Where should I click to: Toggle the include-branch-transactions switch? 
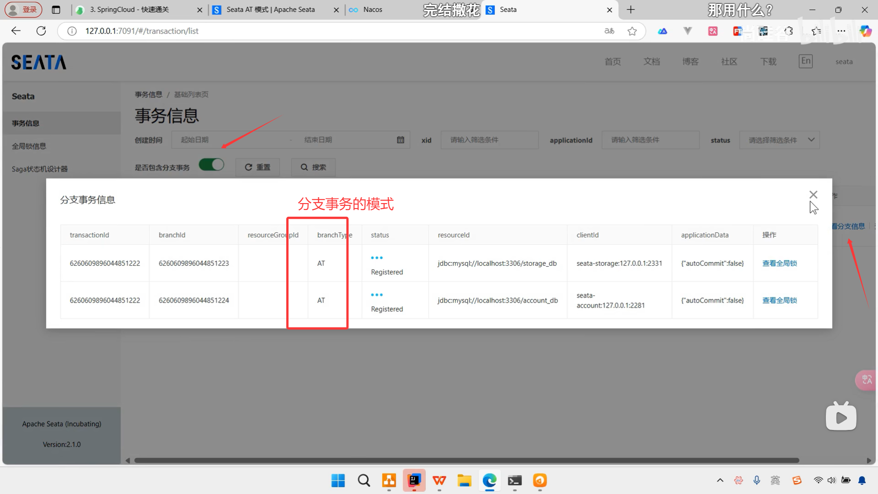tap(211, 165)
